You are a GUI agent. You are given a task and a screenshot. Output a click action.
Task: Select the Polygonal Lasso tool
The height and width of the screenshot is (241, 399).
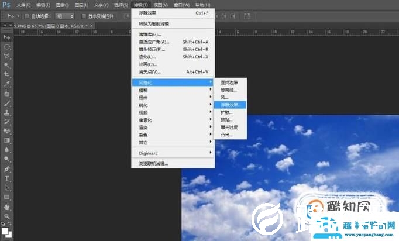pyautogui.click(x=7, y=56)
